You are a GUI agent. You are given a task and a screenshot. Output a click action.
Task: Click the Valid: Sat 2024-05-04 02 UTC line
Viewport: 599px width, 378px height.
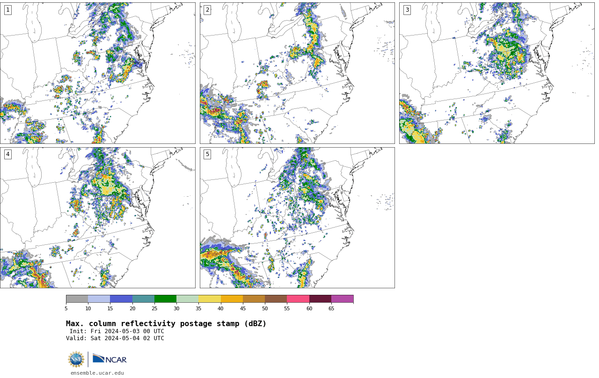[x=115, y=338]
